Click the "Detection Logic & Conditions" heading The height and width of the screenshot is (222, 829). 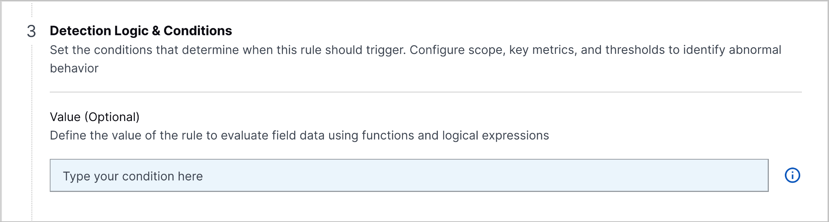pos(141,31)
